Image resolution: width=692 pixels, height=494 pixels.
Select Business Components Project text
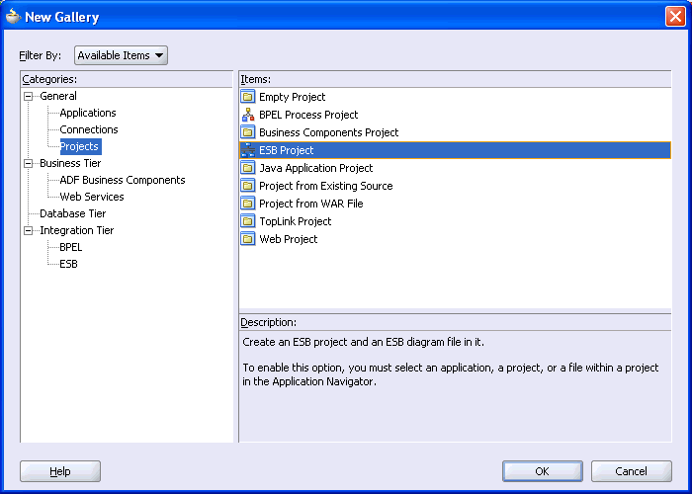pos(329,132)
